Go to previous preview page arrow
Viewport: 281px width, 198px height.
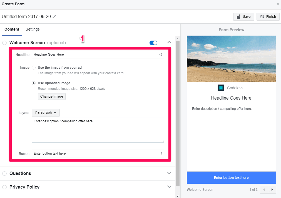coord(264,190)
